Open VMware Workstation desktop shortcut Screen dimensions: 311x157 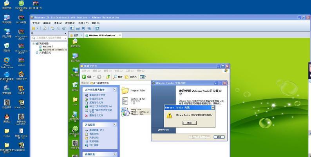[7, 61]
